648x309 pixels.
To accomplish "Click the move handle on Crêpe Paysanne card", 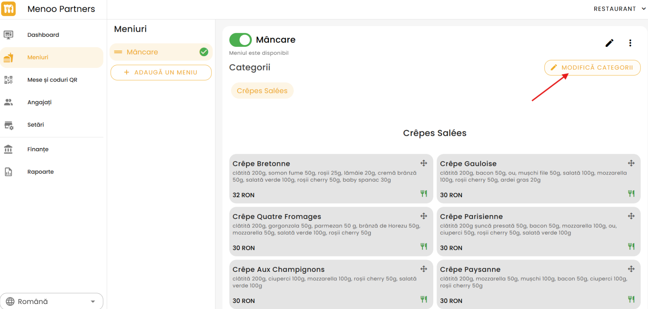I will tap(631, 269).
